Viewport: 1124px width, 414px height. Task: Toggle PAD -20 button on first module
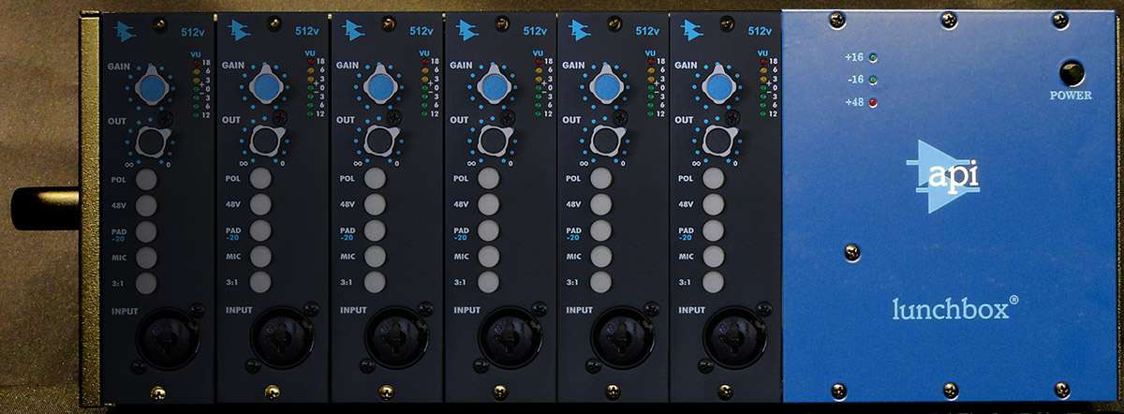[x=147, y=230]
